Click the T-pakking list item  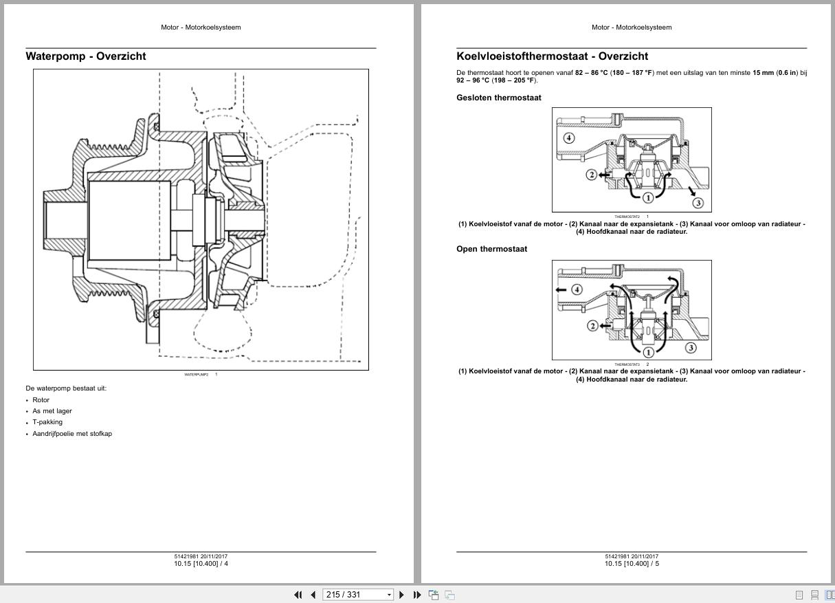click(47, 421)
